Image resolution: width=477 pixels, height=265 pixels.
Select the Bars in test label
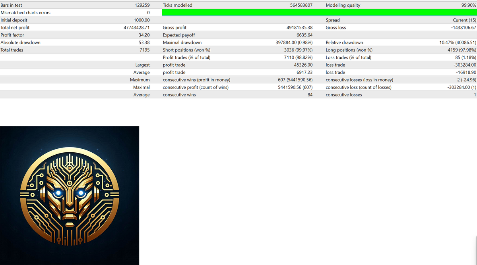click(x=11, y=5)
